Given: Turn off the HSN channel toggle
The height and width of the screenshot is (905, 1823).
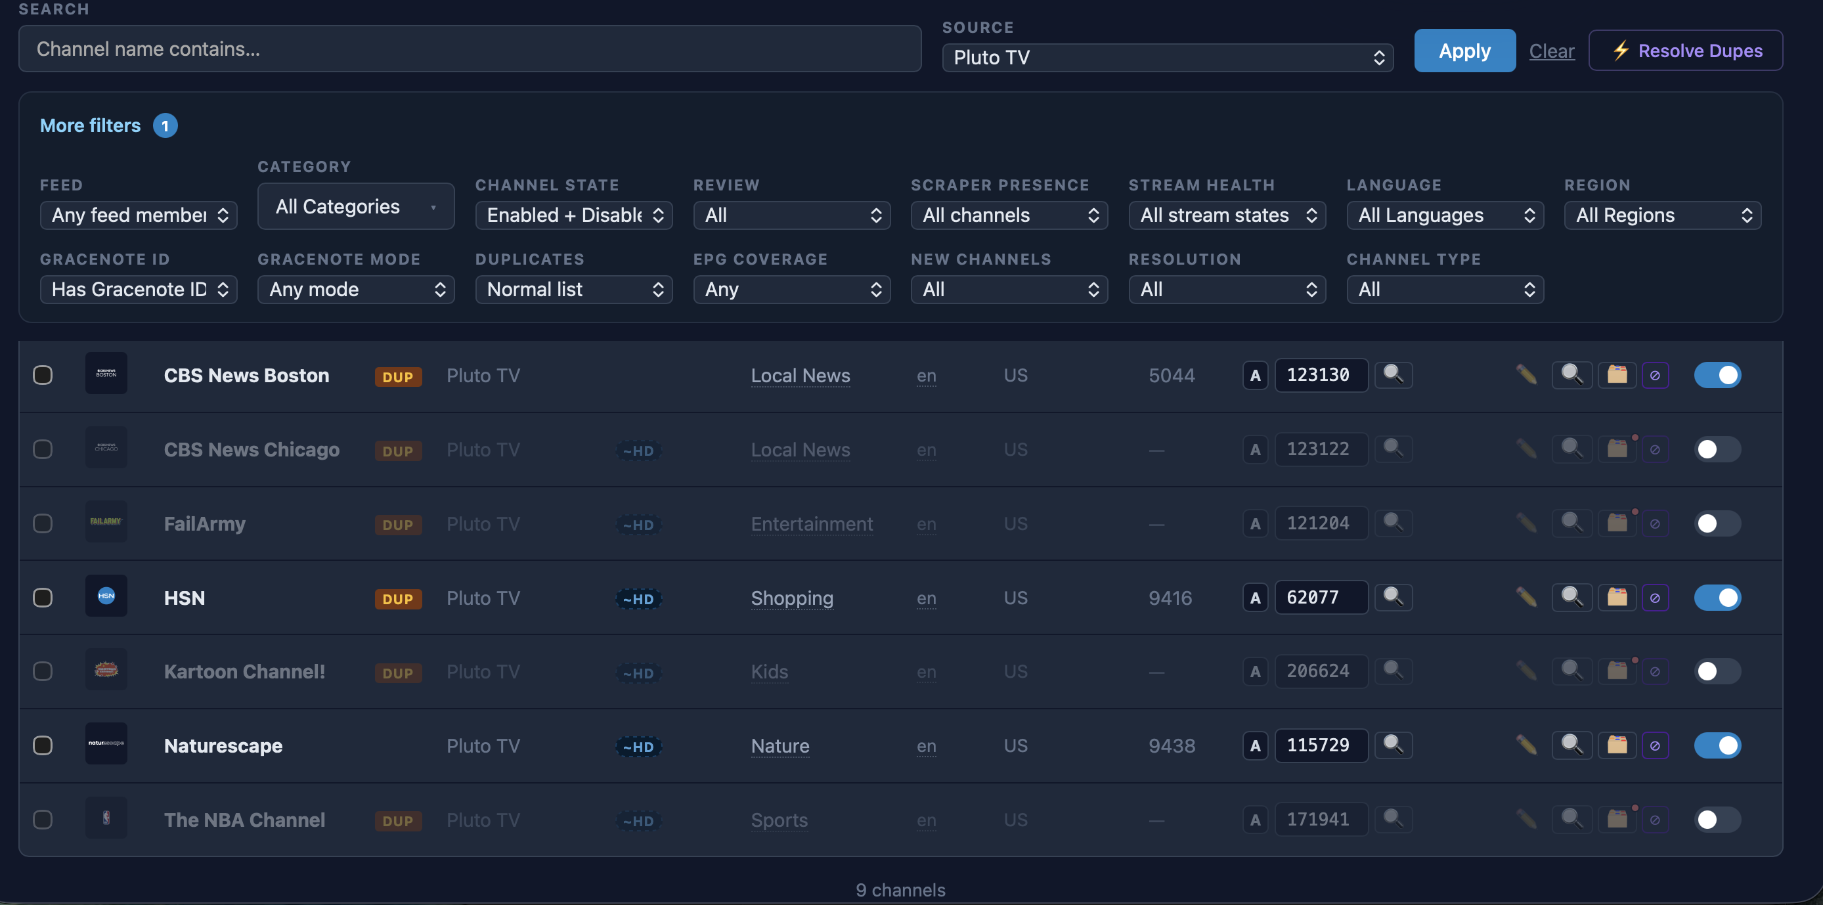Looking at the screenshot, I should 1717,598.
